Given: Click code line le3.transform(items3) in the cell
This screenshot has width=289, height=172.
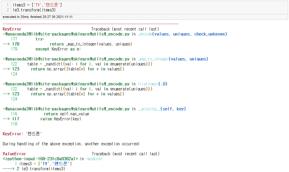Looking at the screenshot, I should click(34, 10).
